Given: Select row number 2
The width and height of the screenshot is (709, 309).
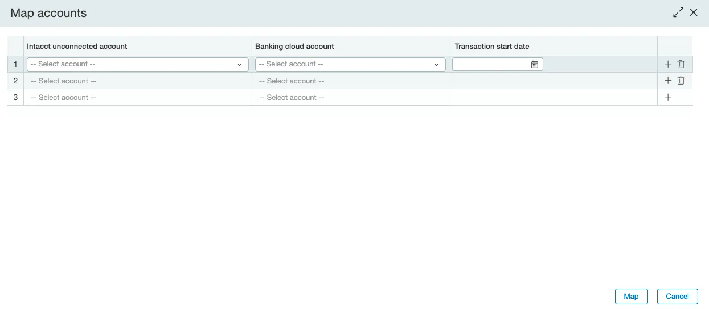Looking at the screenshot, I should point(15,81).
